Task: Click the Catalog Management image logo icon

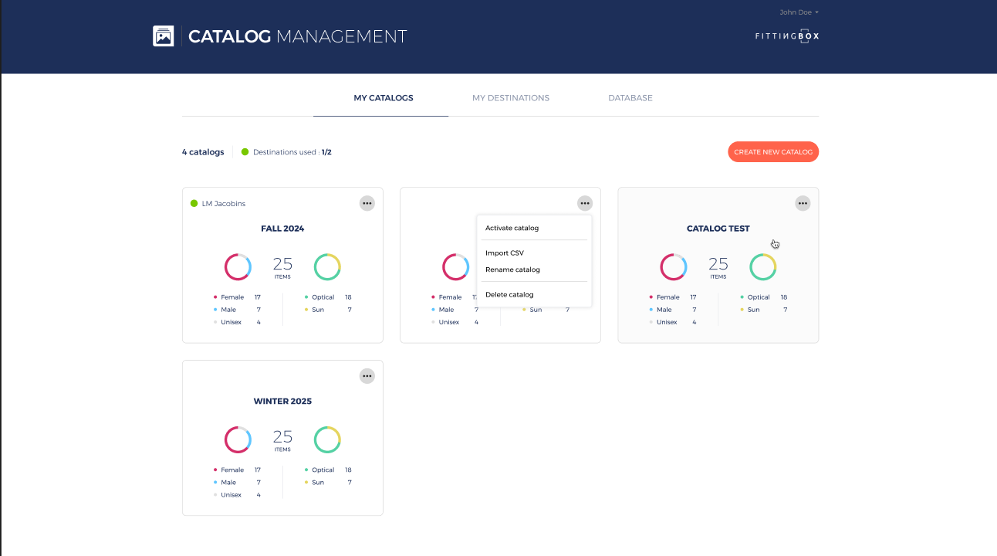Action: click(x=163, y=36)
